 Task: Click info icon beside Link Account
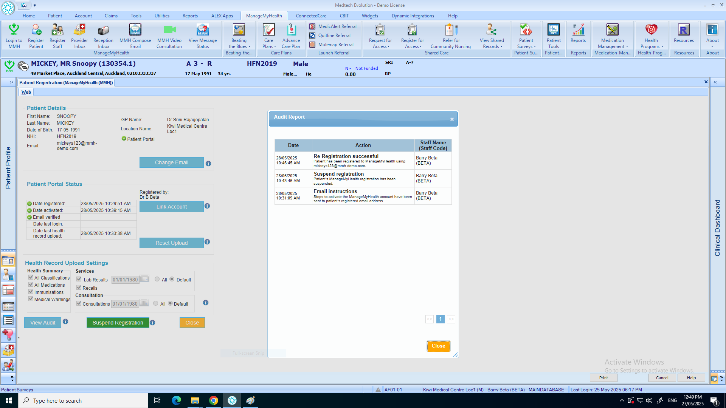coord(207,206)
